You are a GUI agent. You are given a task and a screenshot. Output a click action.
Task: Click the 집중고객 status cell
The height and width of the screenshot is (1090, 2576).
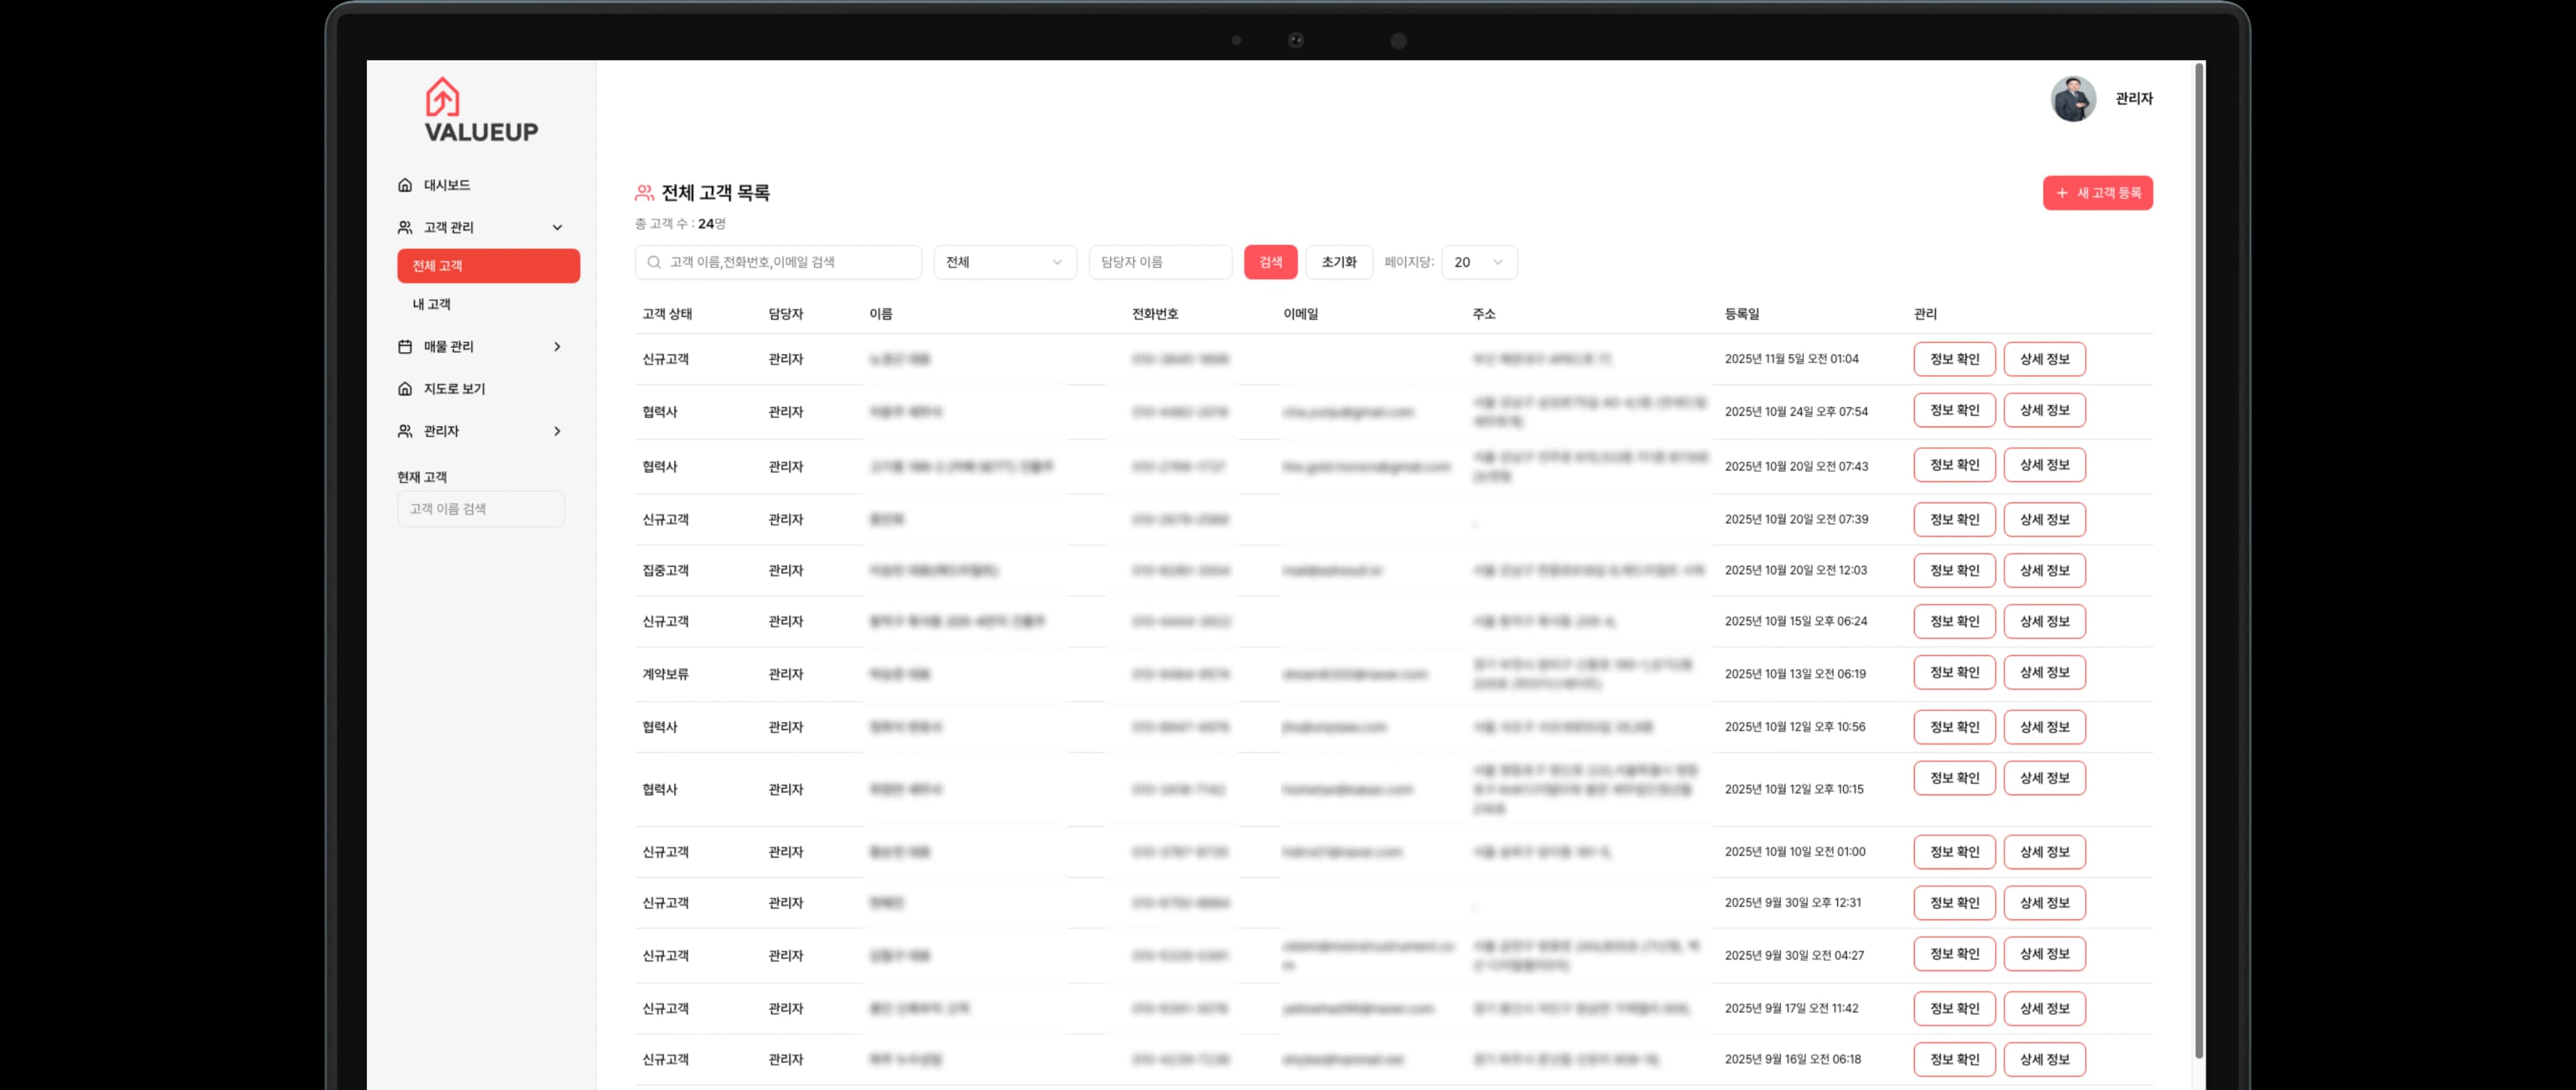coord(665,570)
